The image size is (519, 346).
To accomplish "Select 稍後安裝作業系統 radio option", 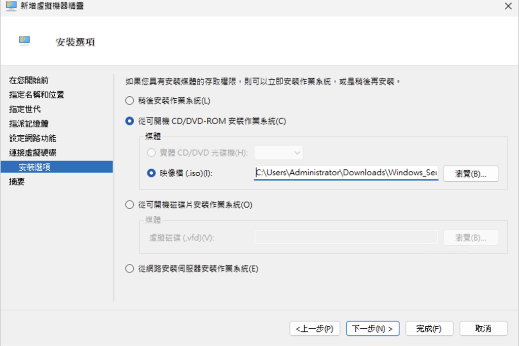I will click(130, 101).
